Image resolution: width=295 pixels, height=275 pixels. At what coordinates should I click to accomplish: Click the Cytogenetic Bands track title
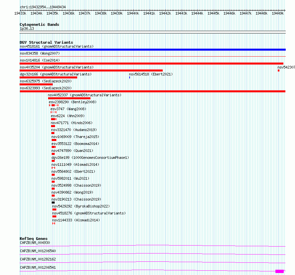39,24
